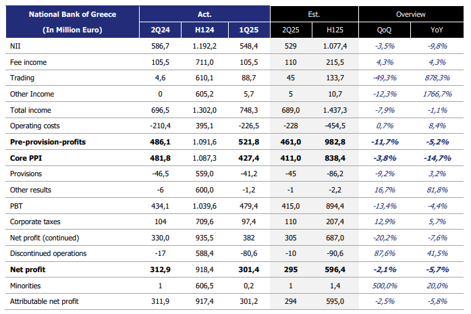Click the Corporate taxes row label
471x314 pixels.
coord(35,221)
